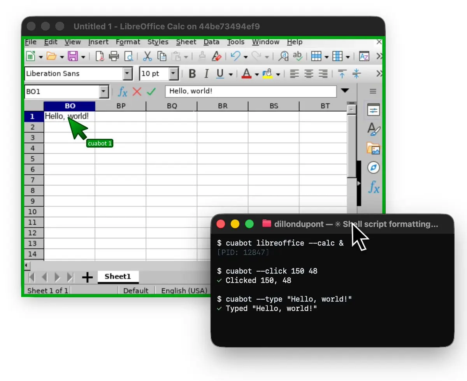The width and height of the screenshot is (467, 381).
Task: Open the font color red A swatch
Action: (247, 74)
